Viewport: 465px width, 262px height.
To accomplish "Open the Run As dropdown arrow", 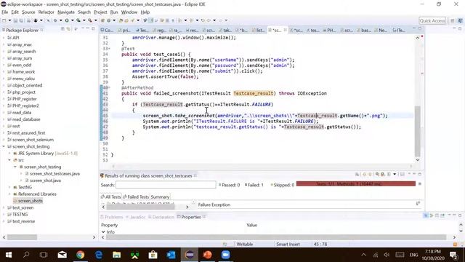I will [72, 20].
